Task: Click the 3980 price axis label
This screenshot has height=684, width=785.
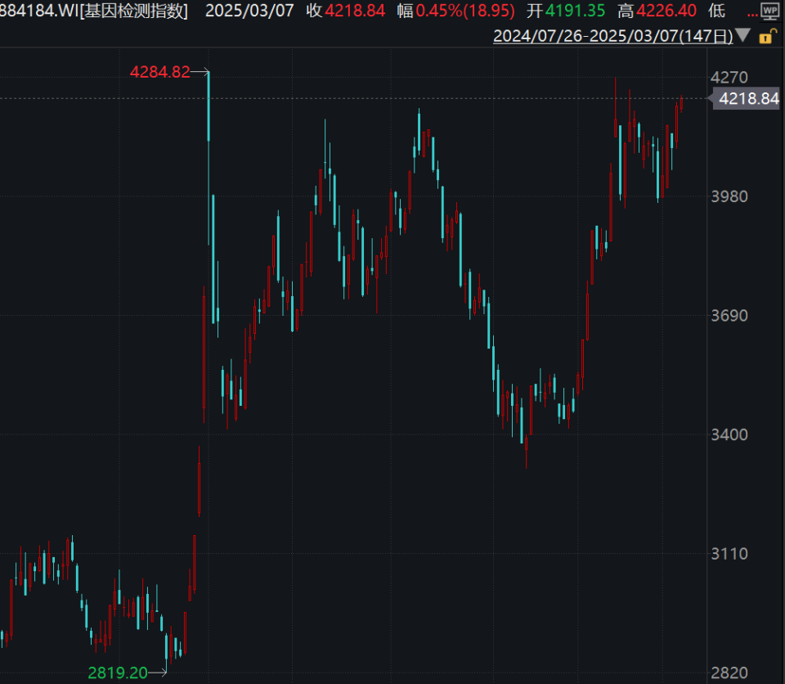Action: click(729, 196)
